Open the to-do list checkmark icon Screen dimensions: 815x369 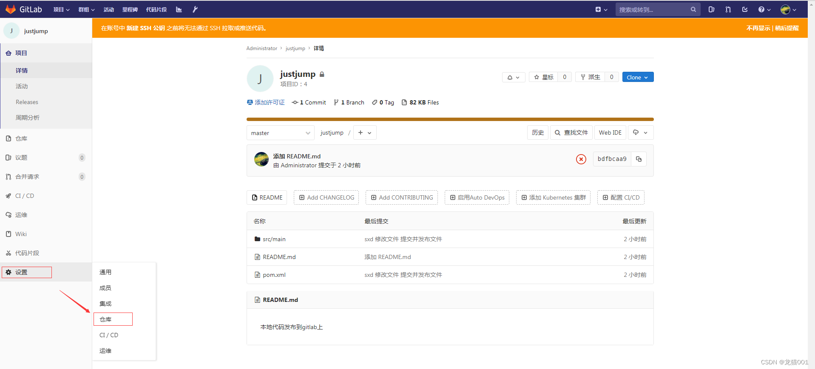[x=745, y=9]
